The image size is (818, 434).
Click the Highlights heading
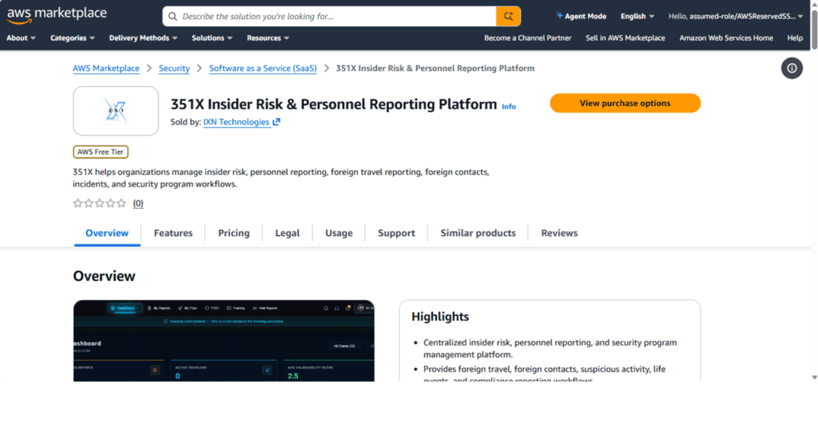pos(440,317)
